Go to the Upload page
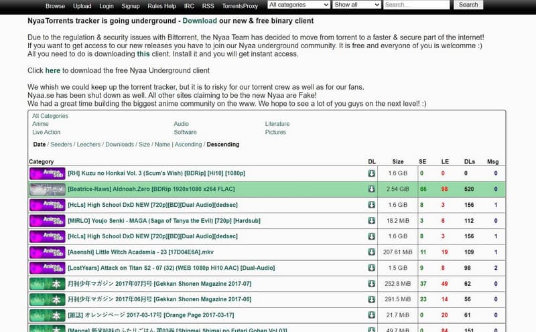Screen dimensions: 536x332 (x=82, y=5)
